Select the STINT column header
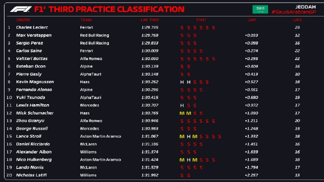The width and height of the screenshot is (324, 182). pos(201,20)
